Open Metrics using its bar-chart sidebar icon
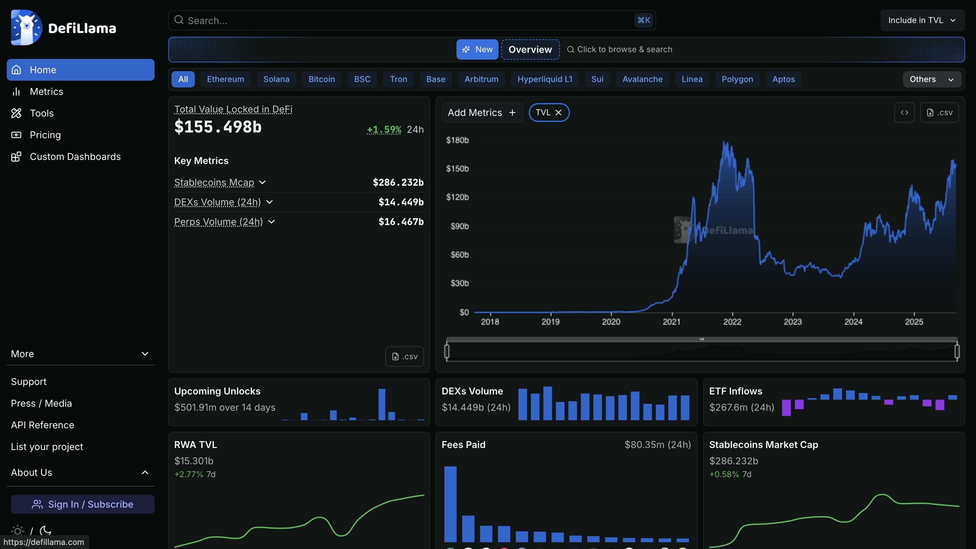976x549 pixels. pyautogui.click(x=17, y=91)
